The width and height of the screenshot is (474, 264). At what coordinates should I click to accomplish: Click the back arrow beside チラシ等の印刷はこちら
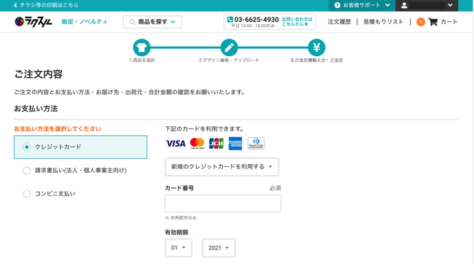[15, 5]
